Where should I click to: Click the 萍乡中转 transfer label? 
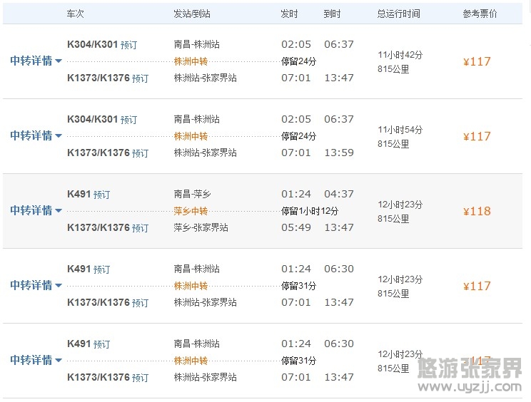191,211
